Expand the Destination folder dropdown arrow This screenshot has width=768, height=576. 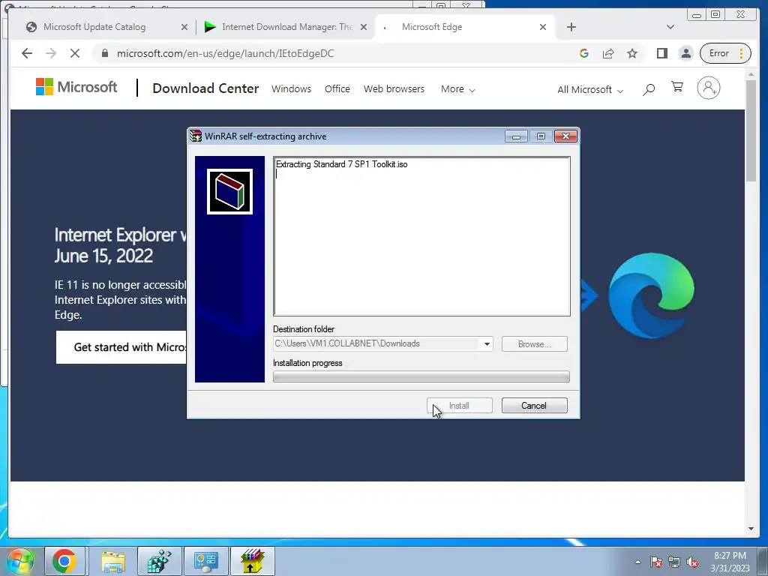[487, 344]
